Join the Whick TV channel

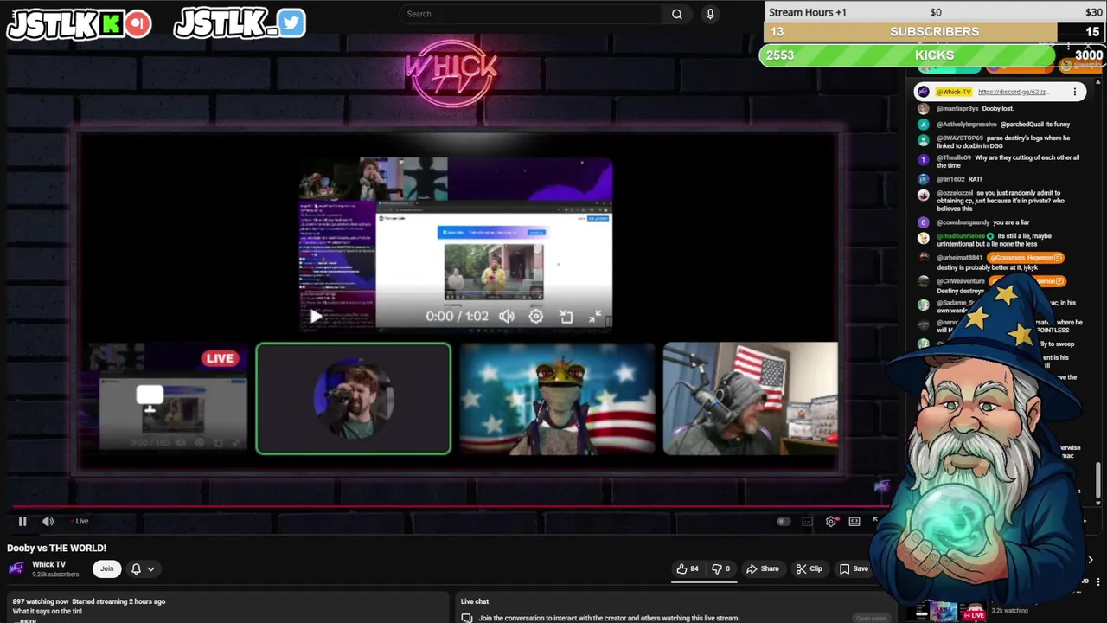[x=106, y=568]
